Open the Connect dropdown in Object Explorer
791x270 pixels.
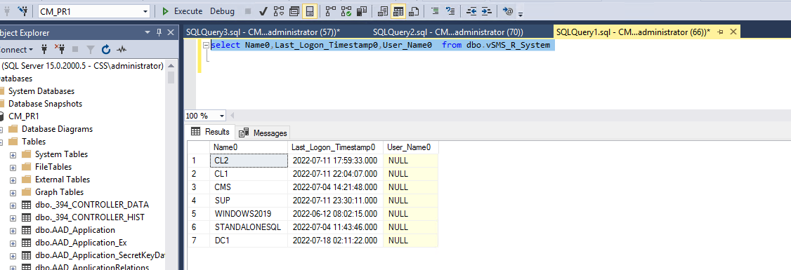pyautogui.click(x=16, y=49)
